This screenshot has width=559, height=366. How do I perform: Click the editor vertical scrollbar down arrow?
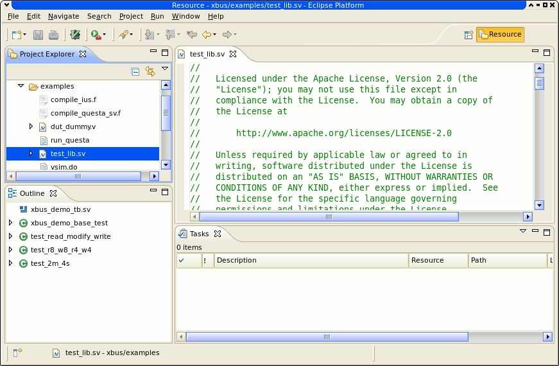(539, 205)
